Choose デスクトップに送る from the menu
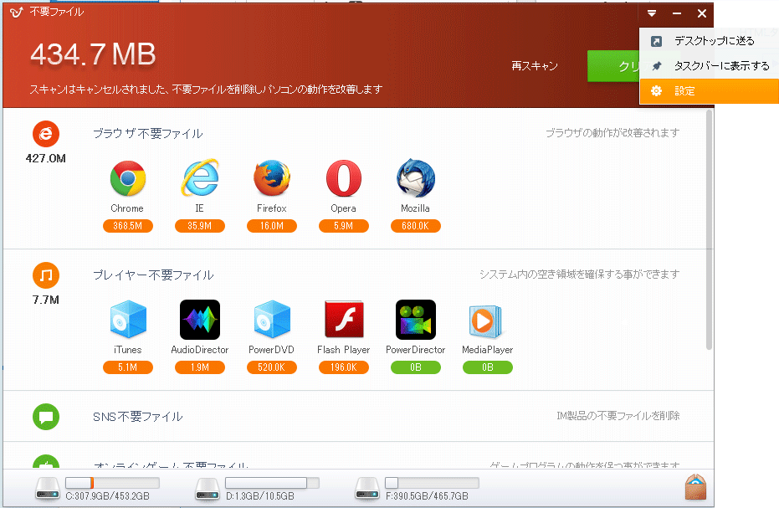Screen dimensions: 779x508 click(x=709, y=41)
